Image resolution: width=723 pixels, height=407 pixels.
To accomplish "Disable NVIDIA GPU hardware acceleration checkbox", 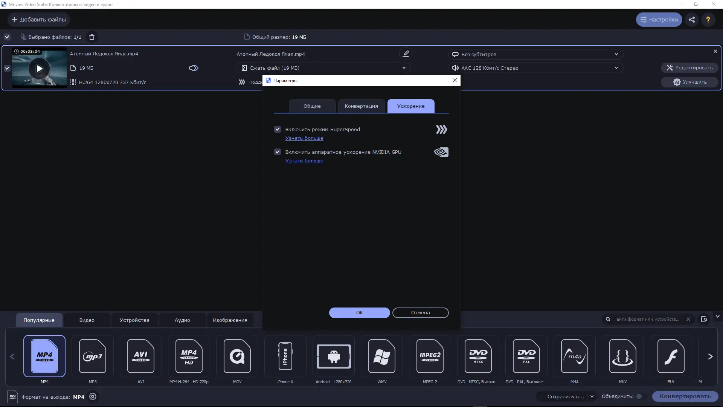I will [x=278, y=152].
